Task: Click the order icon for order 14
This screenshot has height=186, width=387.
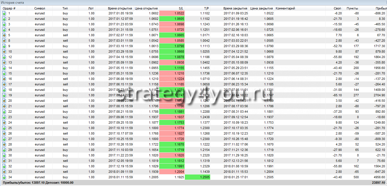Action: (4, 68)
